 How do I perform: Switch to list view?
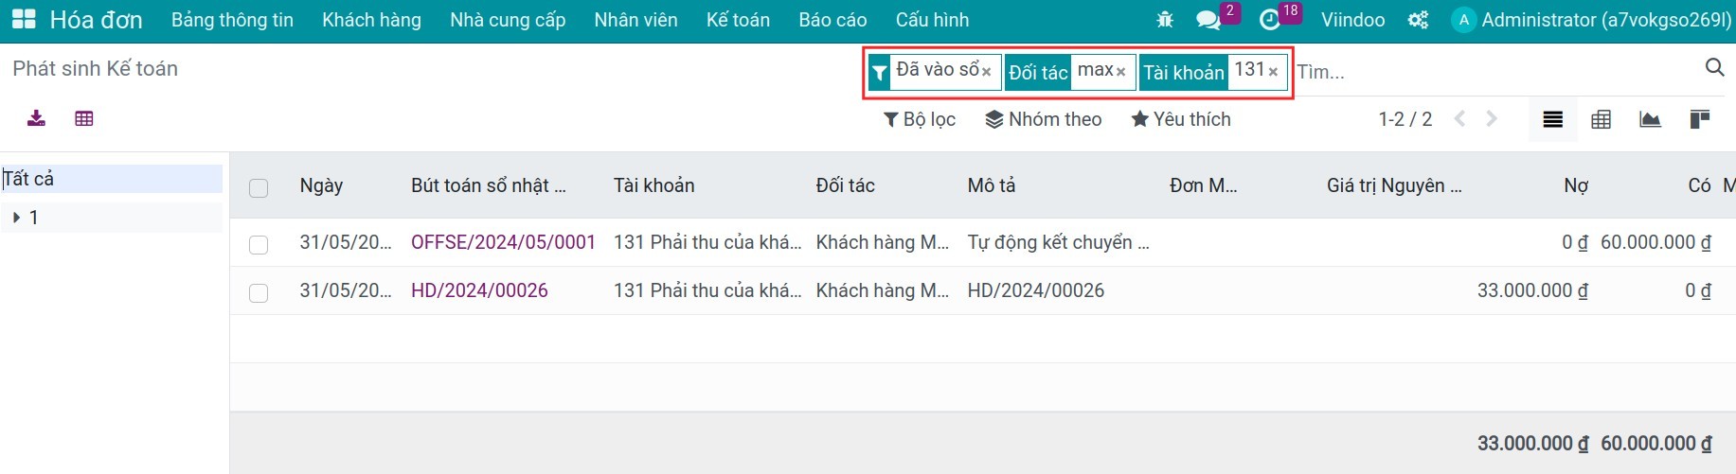tap(1552, 119)
